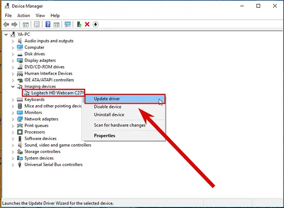Expand the Display adapters chevron
284x208 pixels.
point(13,60)
